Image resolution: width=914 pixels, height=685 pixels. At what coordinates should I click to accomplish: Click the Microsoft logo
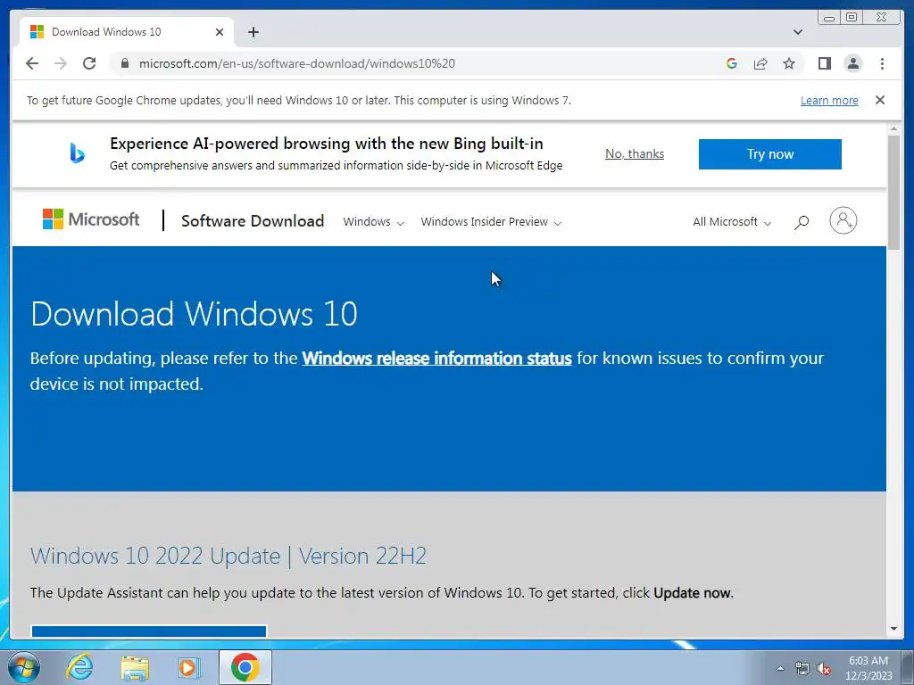(x=91, y=219)
